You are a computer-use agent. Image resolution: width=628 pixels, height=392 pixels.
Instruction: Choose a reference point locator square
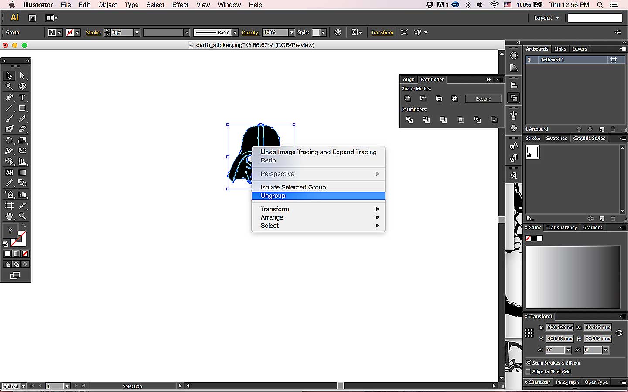(529, 333)
